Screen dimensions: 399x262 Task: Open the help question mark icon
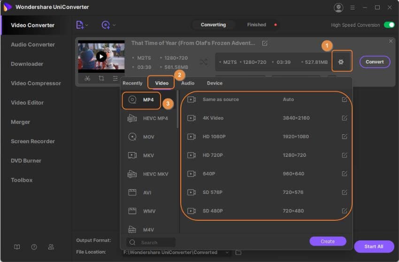point(34,247)
